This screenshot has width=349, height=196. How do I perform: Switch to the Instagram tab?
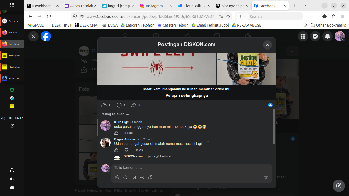point(156,6)
